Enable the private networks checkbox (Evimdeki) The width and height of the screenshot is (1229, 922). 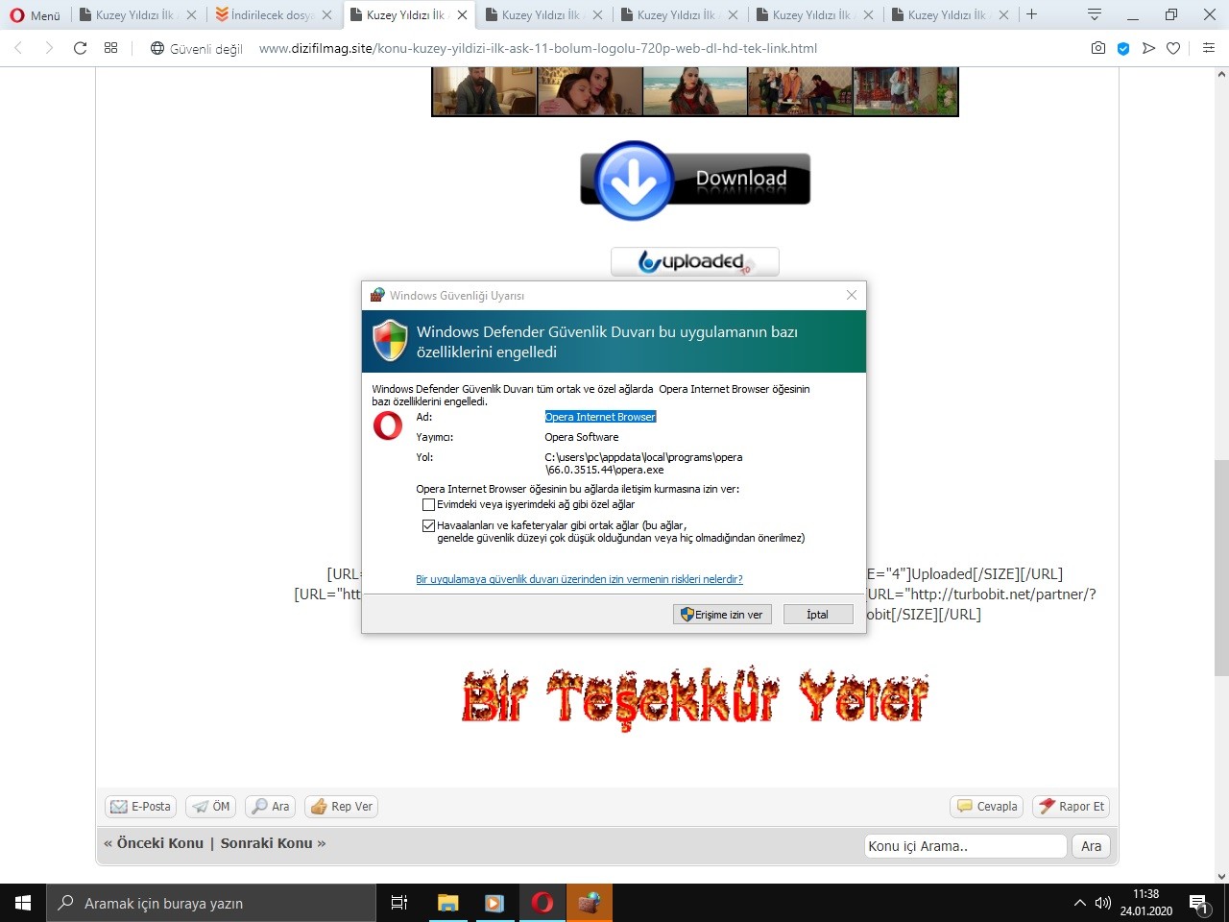click(x=428, y=504)
